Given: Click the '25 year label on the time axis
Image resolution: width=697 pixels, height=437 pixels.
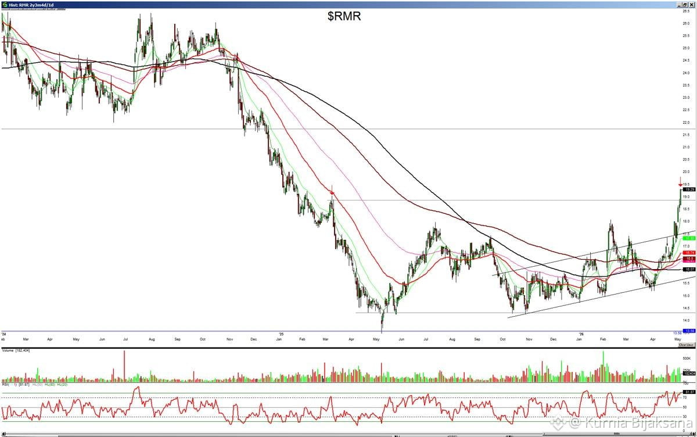Looking at the screenshot, I should [281, 334].
